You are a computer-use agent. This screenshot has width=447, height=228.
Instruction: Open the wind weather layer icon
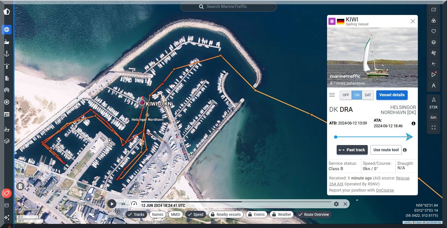[433, 53]
